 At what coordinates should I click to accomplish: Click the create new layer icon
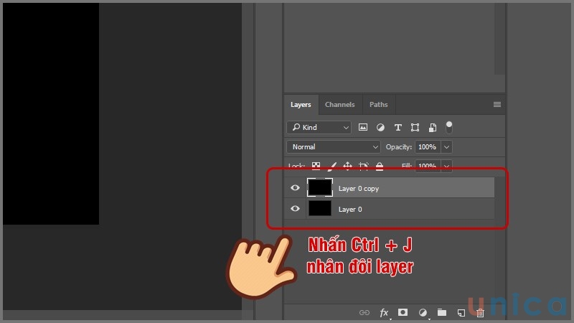461,313
